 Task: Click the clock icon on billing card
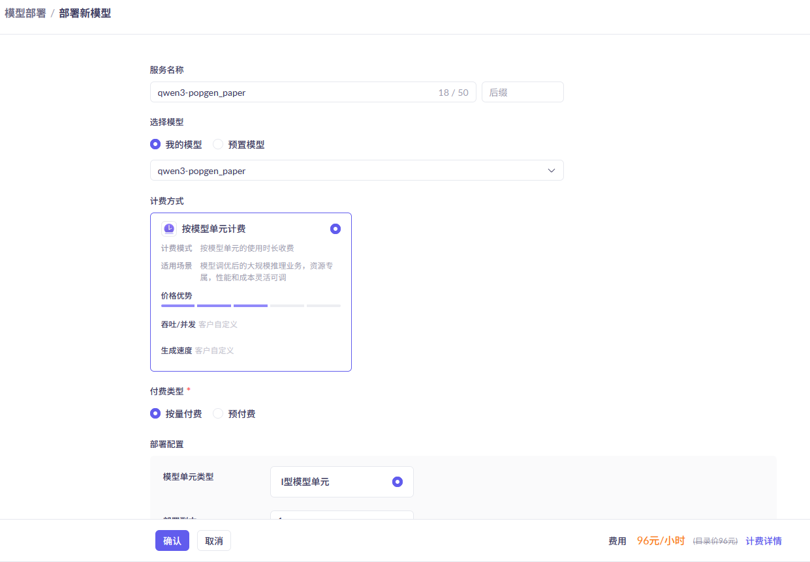coord(168,228)
